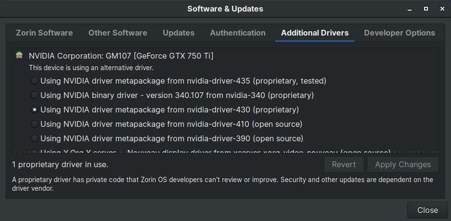Click the GeForce GTX 750 Ti device name
The width and height of the screenshot is (451, 221).
tap(121, 56)
